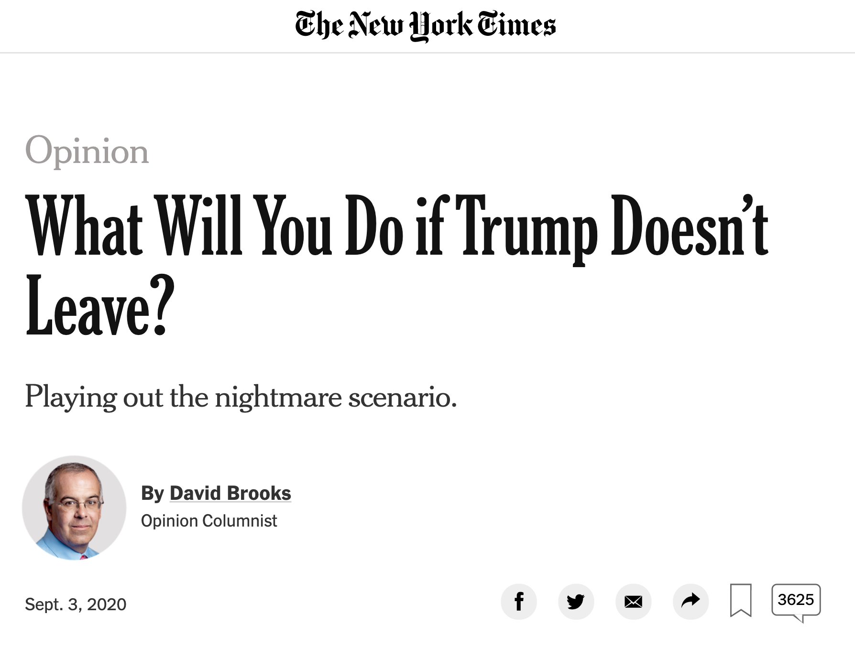Viewport: 855px width, 647px height.
Task: Go to The New York Times homepage logo
Action: point(425,25)
